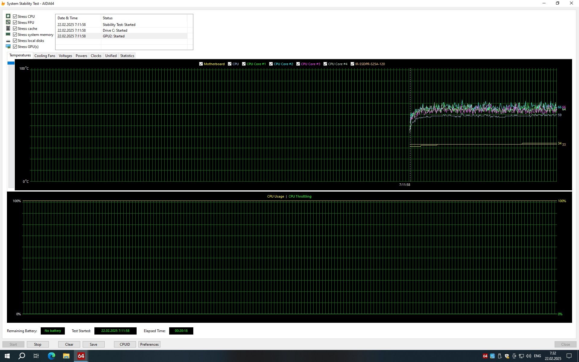Click the monitor icon beside Stress GPU(s)
Screen dimensions: 579x362
point(8,46)
